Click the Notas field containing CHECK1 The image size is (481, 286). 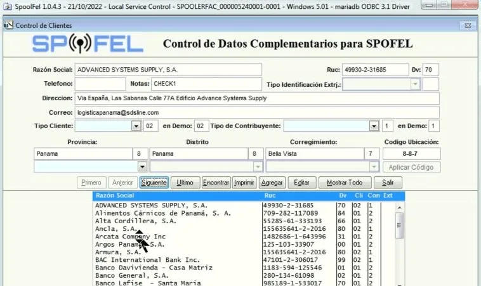[206, 84]
